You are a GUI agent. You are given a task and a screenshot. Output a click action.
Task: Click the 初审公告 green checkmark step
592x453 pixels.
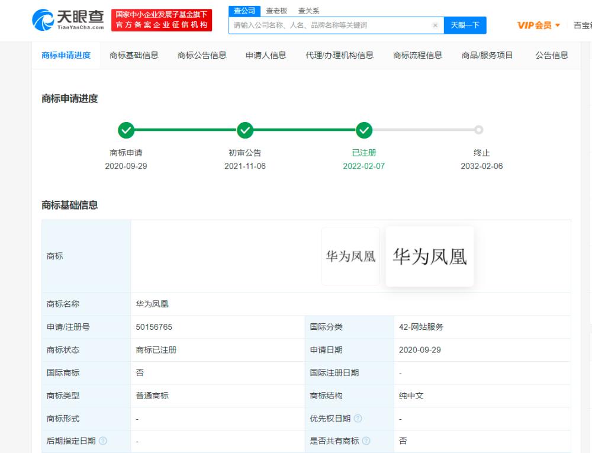[245, 130]
